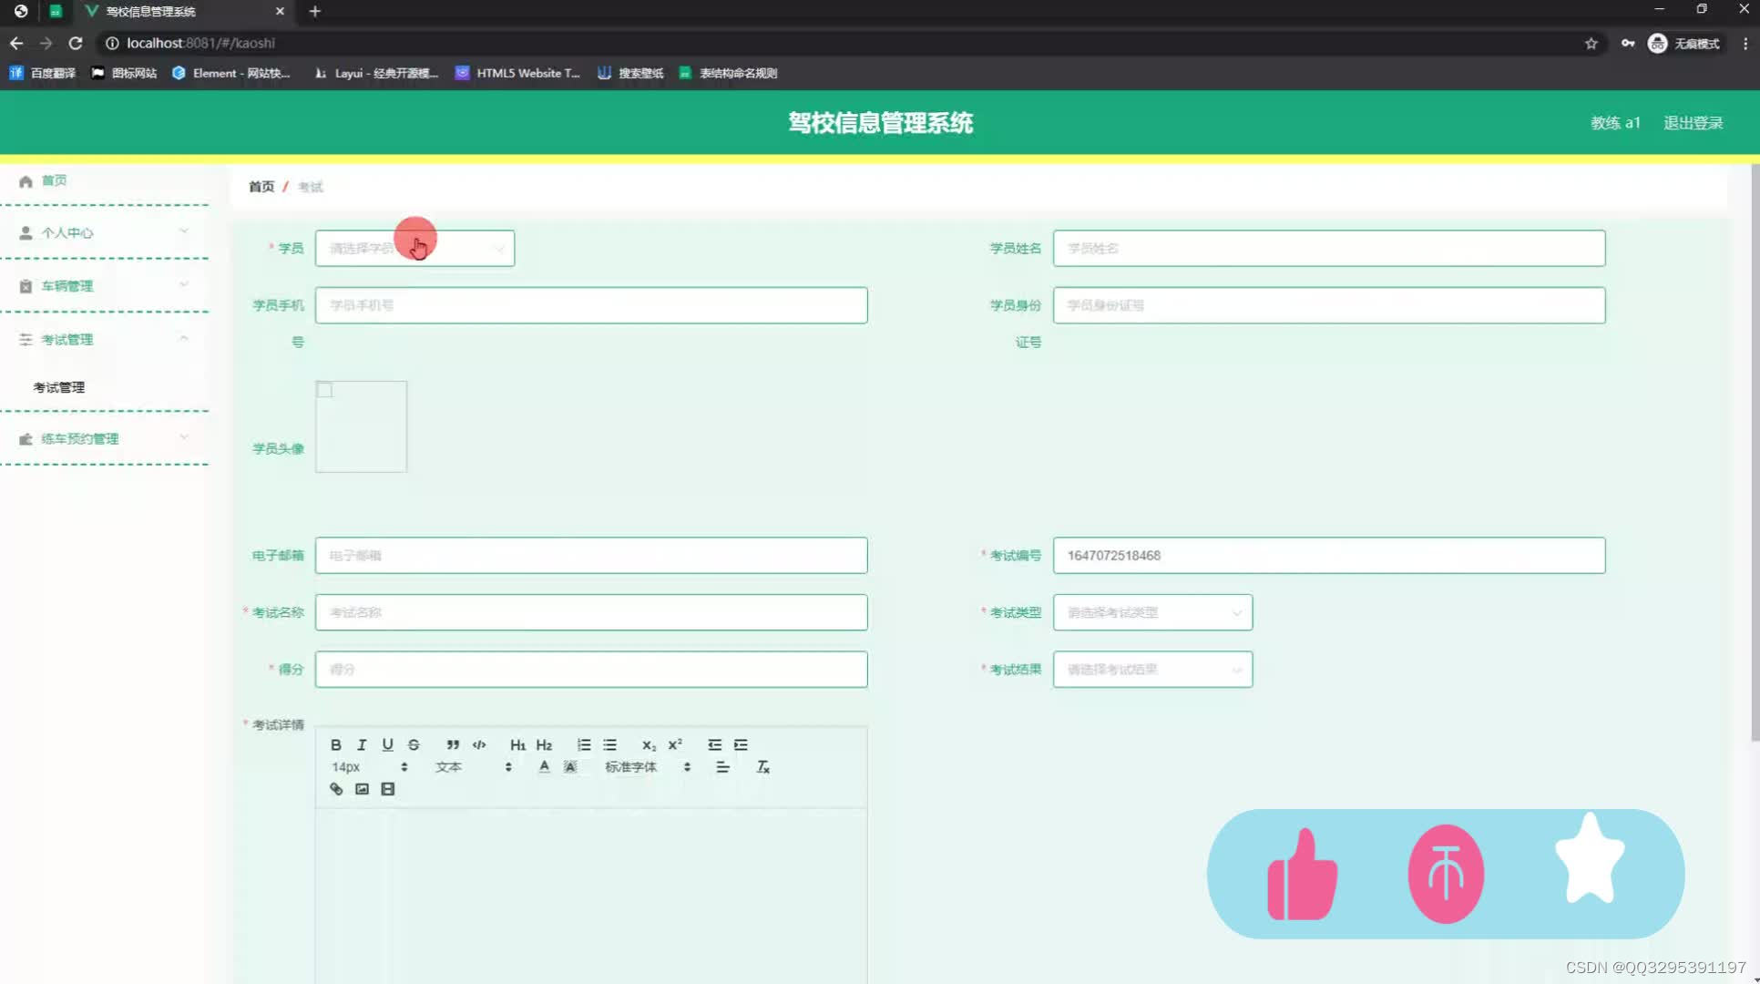Insert an ordered numbered list
1760x984 pixels.
[584, 744]
